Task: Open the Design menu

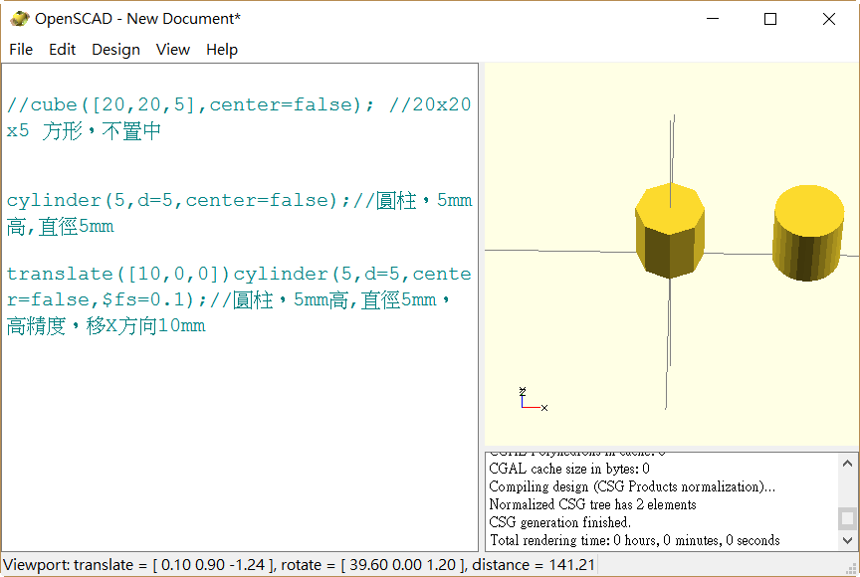Action: 115,50
